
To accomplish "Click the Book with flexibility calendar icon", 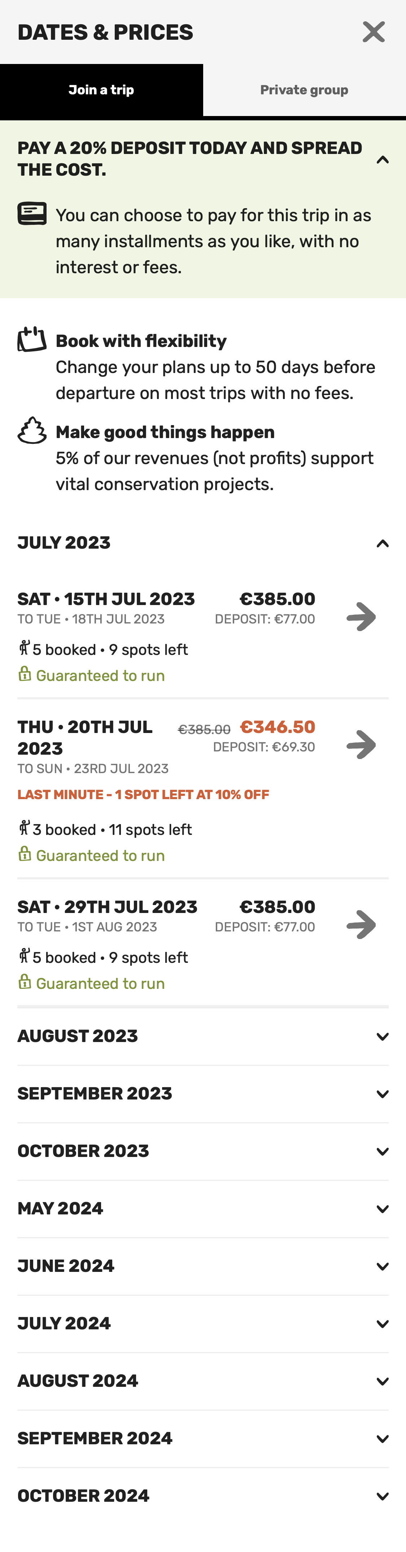I will tap(32, 339).
